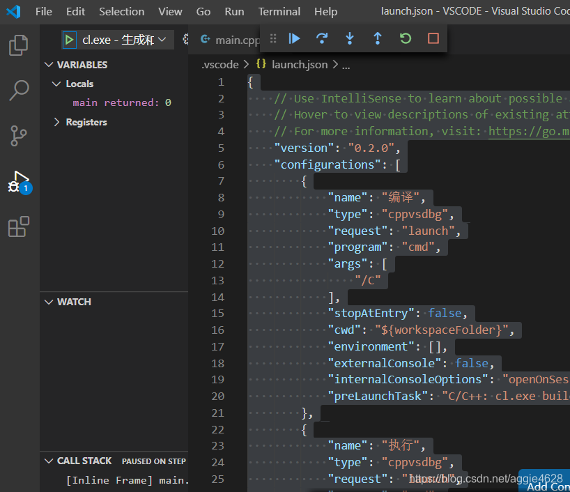Viewport: 570px width, 492px height.
Task: Click false value of externalConsole
Action: [472, 363]
